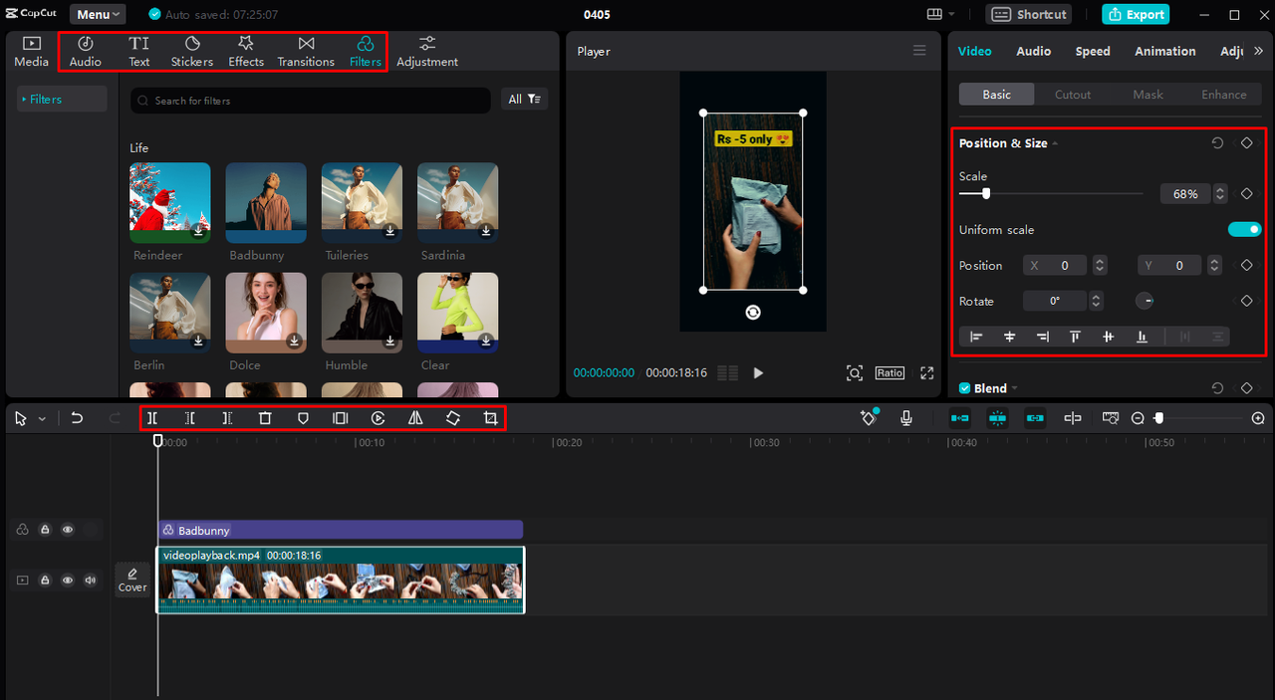Open the Player hamburger menu
Screen dimensions: 1275x700
[x=919, y=51]
